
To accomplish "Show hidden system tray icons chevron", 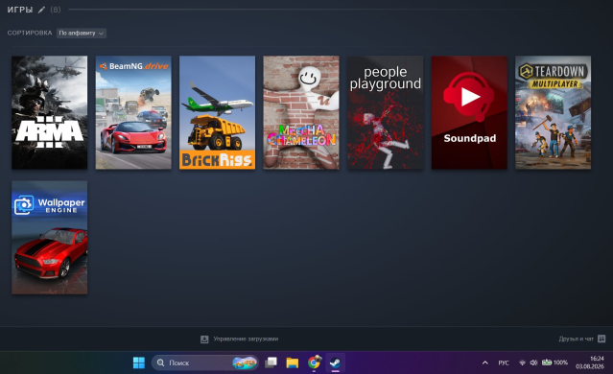I will 485,362.
